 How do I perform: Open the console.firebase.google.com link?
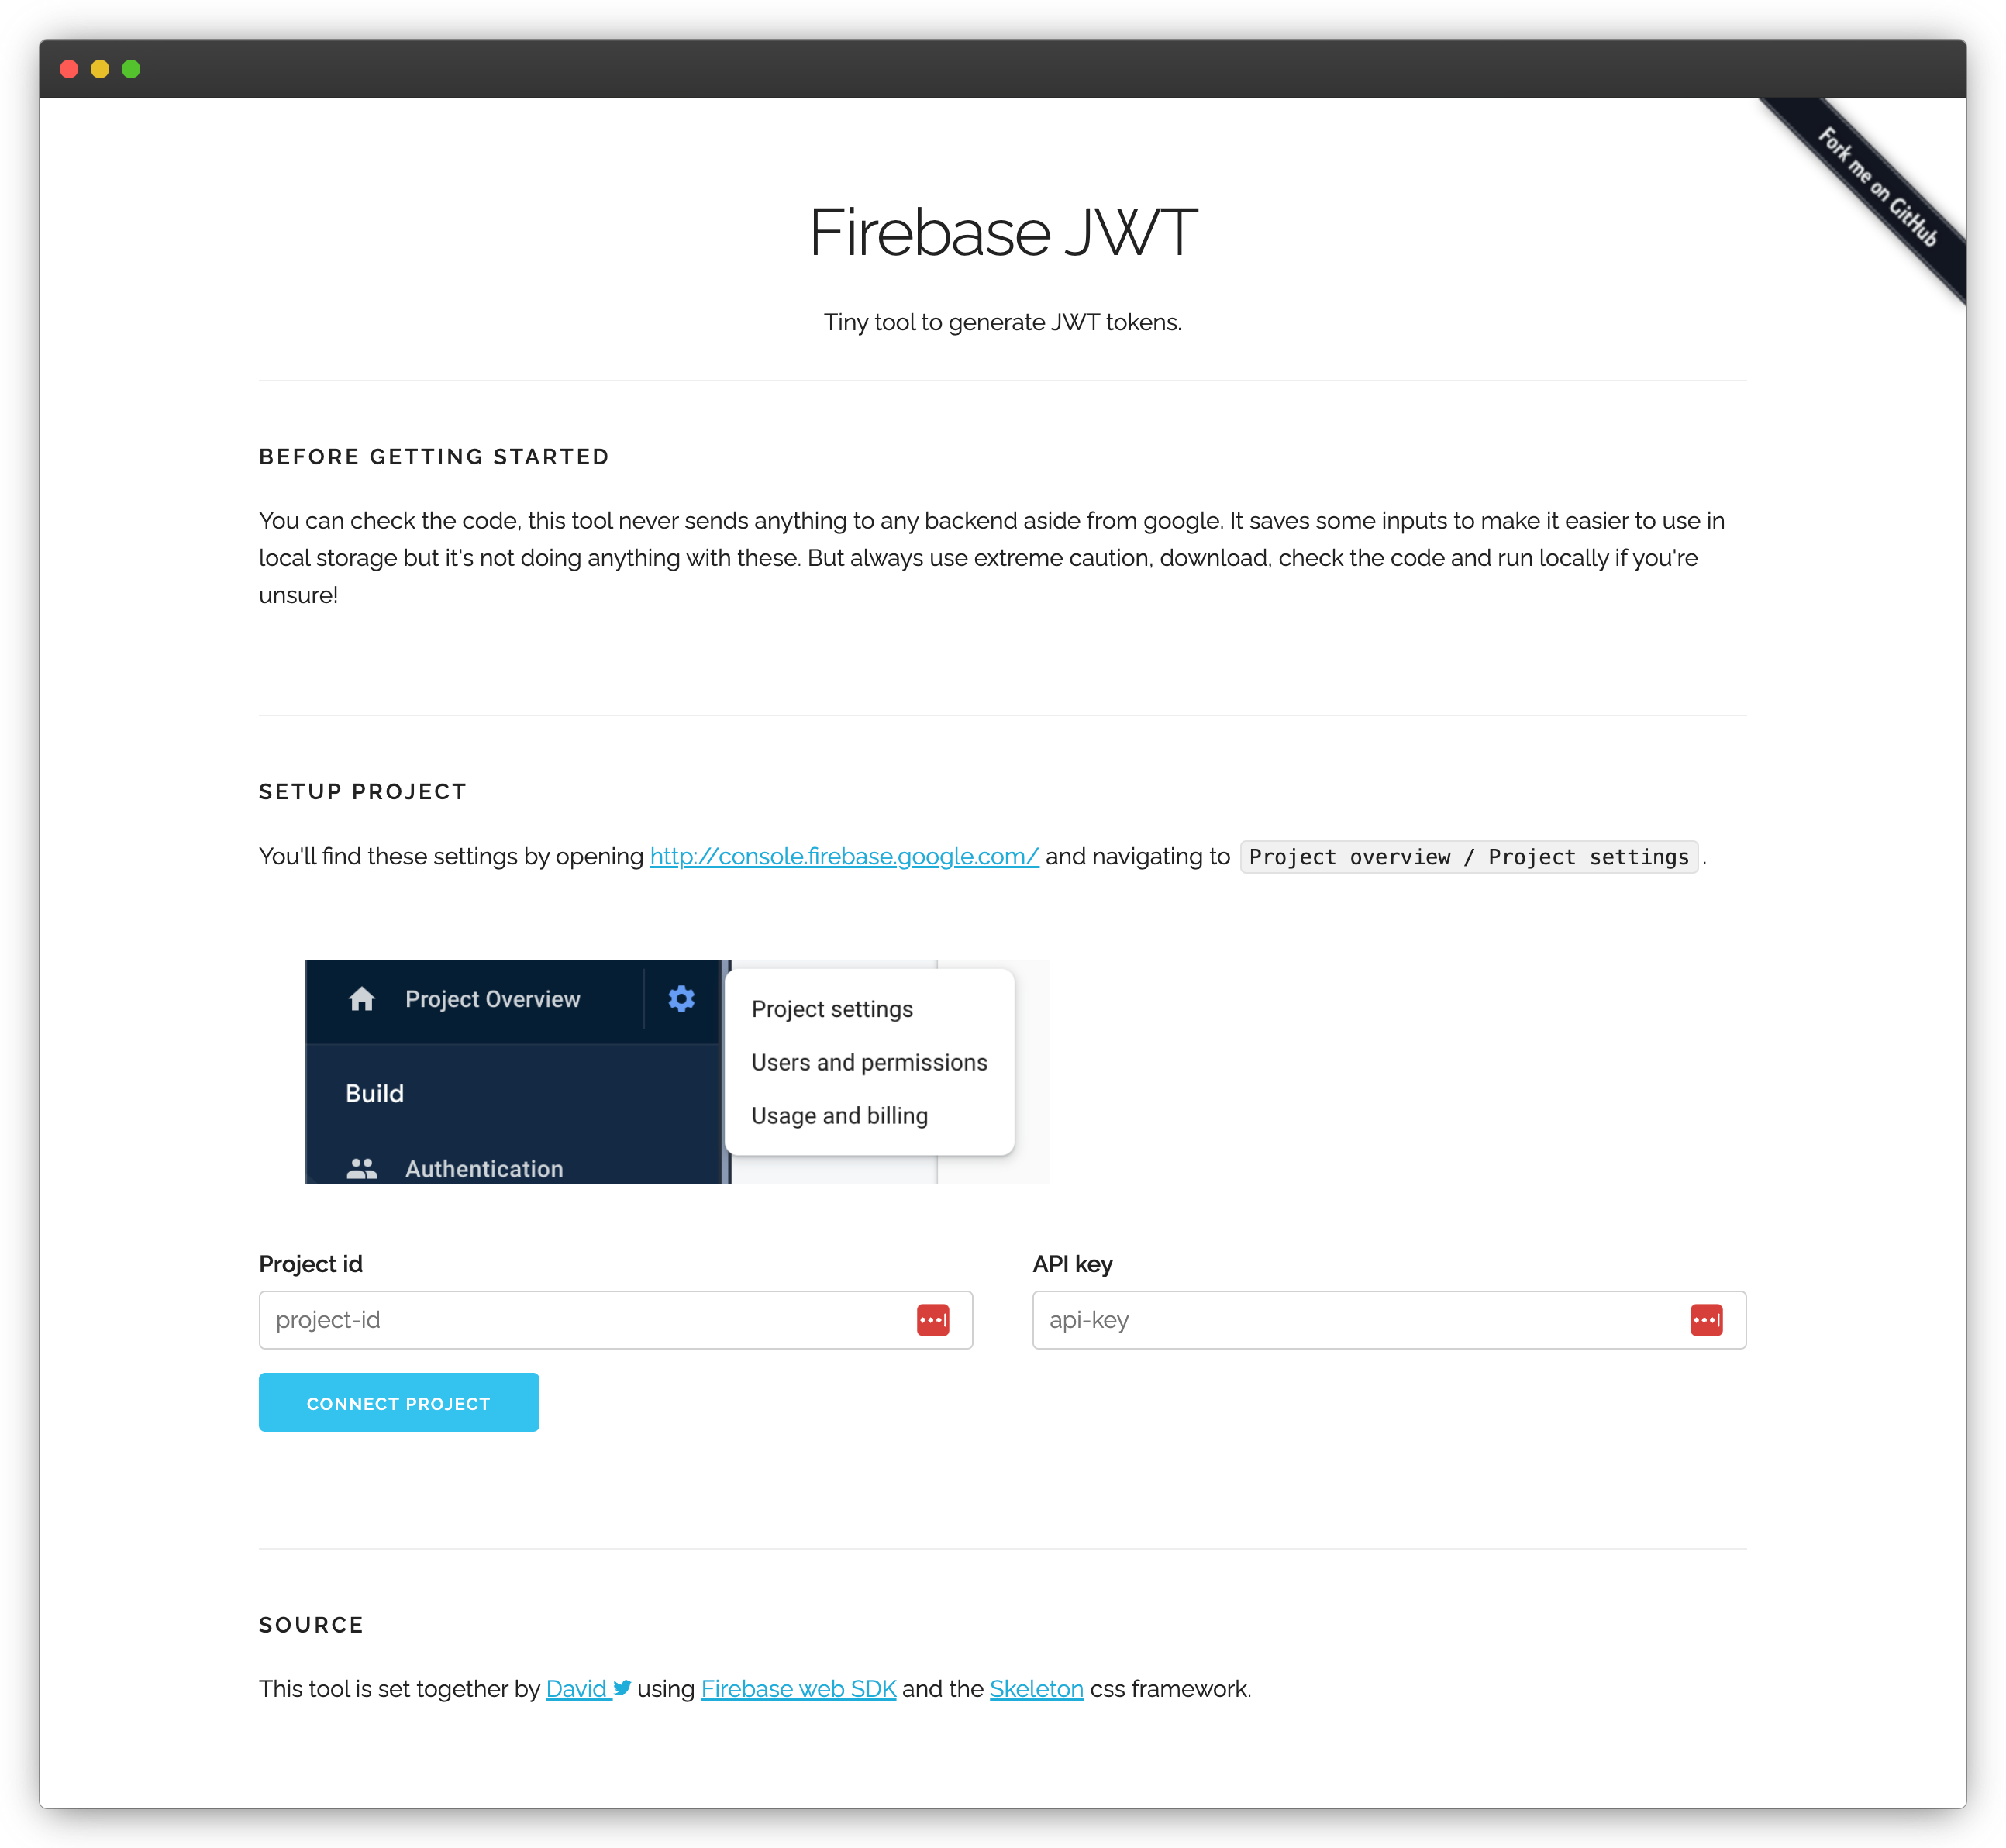coord(844,857)
